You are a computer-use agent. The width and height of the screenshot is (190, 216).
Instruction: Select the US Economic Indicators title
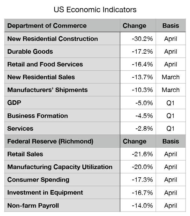pyautogui.click(x=95, y=10)
